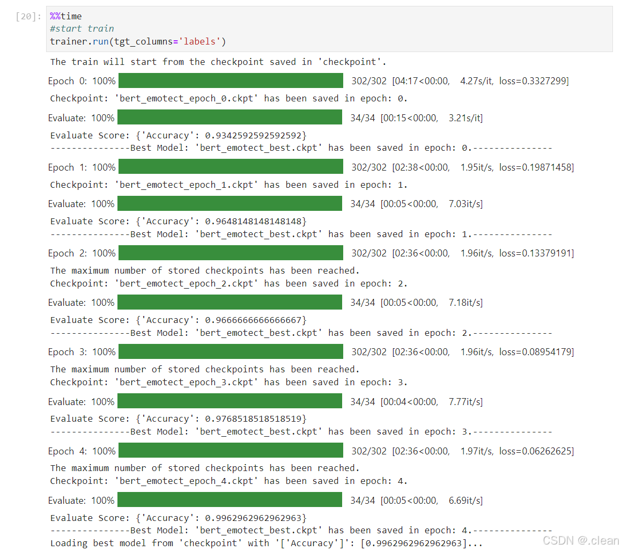The image size is (621, 551).
Task: Click the Best Model saved in epoch: 1 line
Action: click(301, 234)
